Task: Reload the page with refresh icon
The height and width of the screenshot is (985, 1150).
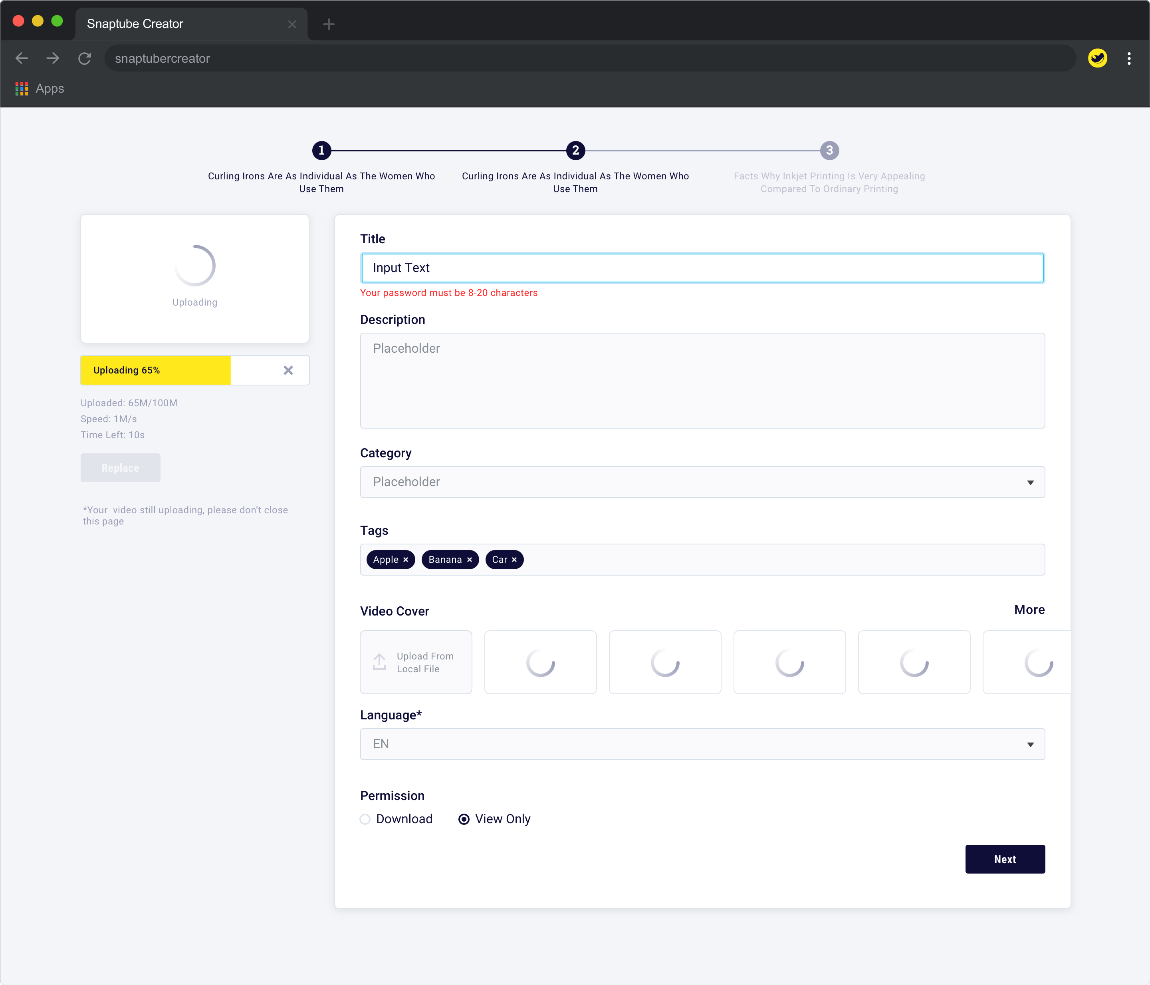Action: pos(84,58)
